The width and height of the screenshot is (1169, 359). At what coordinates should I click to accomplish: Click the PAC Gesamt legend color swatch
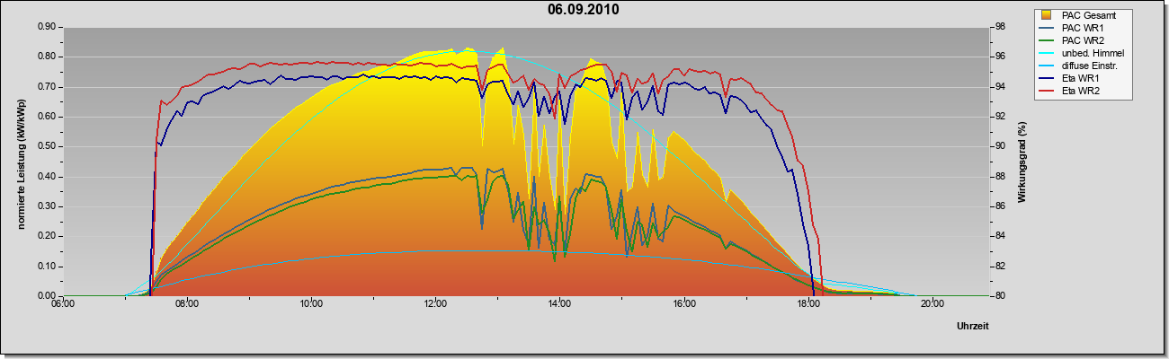[x=1048, y=15]
